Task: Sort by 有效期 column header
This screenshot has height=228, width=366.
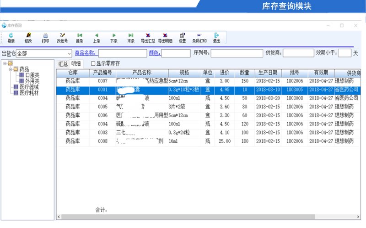Action: (321, 73)
